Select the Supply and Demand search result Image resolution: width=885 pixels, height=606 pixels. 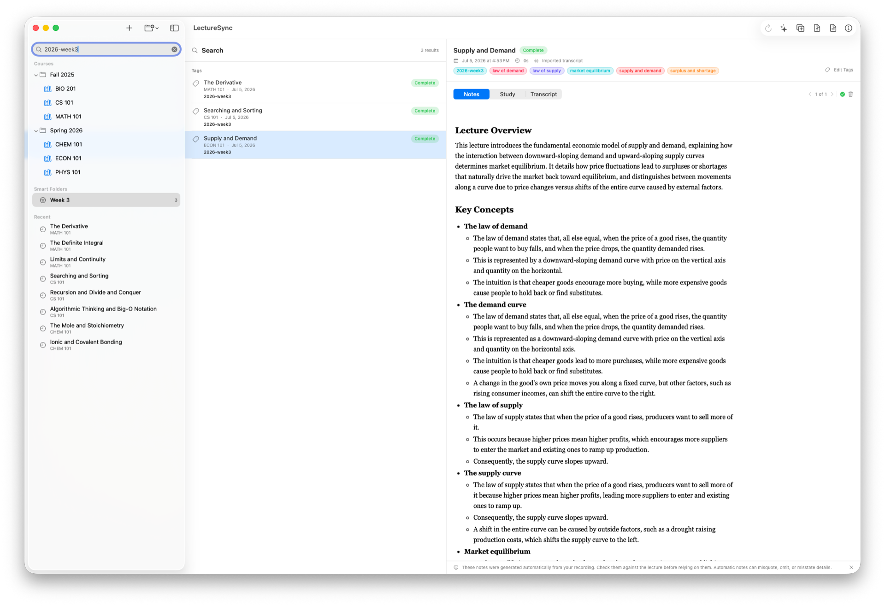(x=315, y=145)
